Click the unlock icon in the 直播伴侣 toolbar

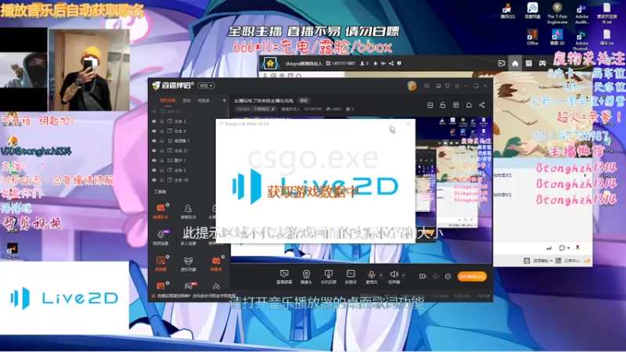coord(443,105)
